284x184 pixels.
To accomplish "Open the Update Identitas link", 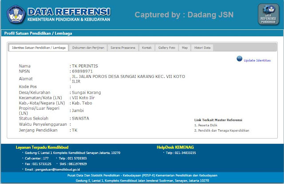I will pyautogui.click(x=257, y=60).
